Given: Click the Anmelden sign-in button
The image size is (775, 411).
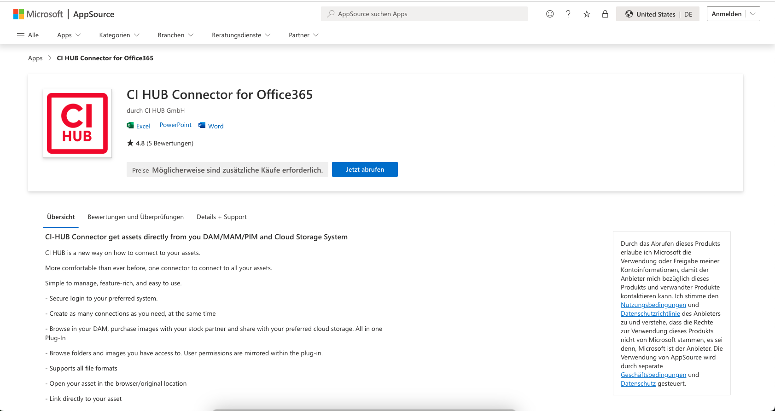Looking at the screenshot, I should coord(727,14).
